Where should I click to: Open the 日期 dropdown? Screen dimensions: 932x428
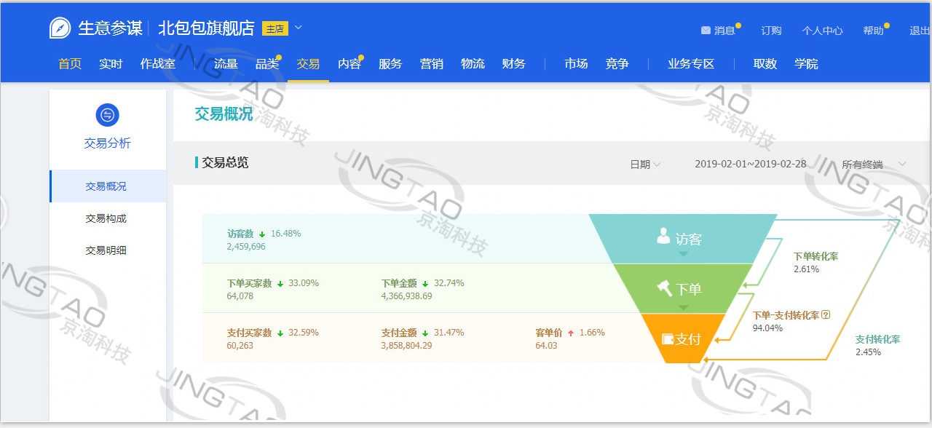(x=645, y=165)
